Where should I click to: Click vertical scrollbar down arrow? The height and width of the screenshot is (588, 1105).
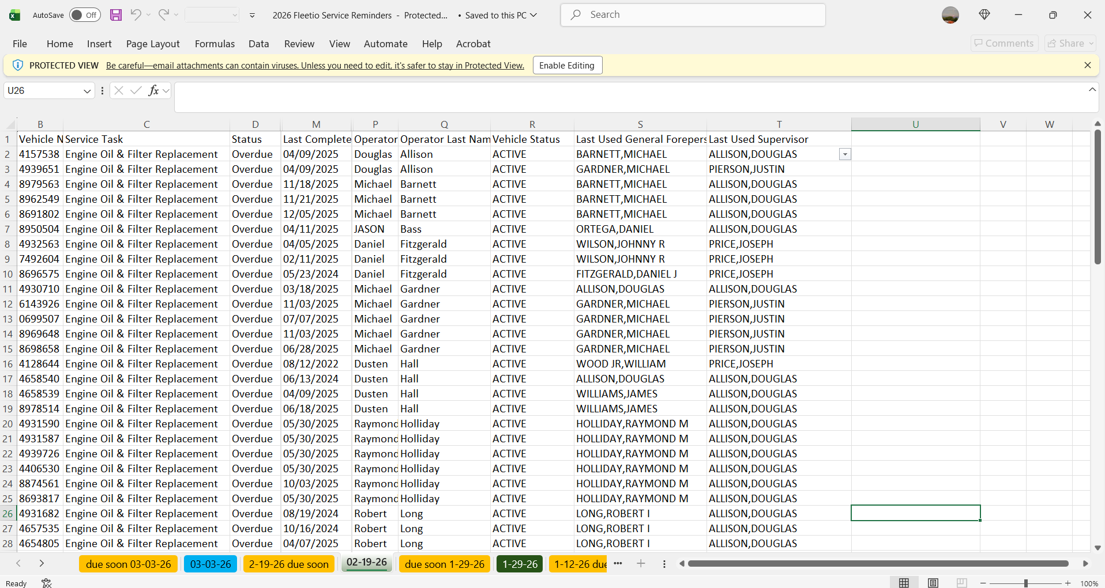[x=1098, y=548]
